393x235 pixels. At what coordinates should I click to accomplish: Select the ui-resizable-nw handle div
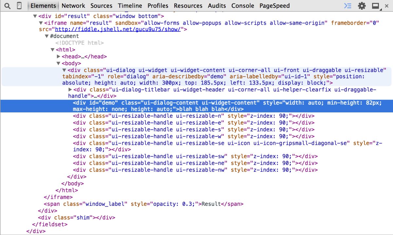(x=195, y=170)
